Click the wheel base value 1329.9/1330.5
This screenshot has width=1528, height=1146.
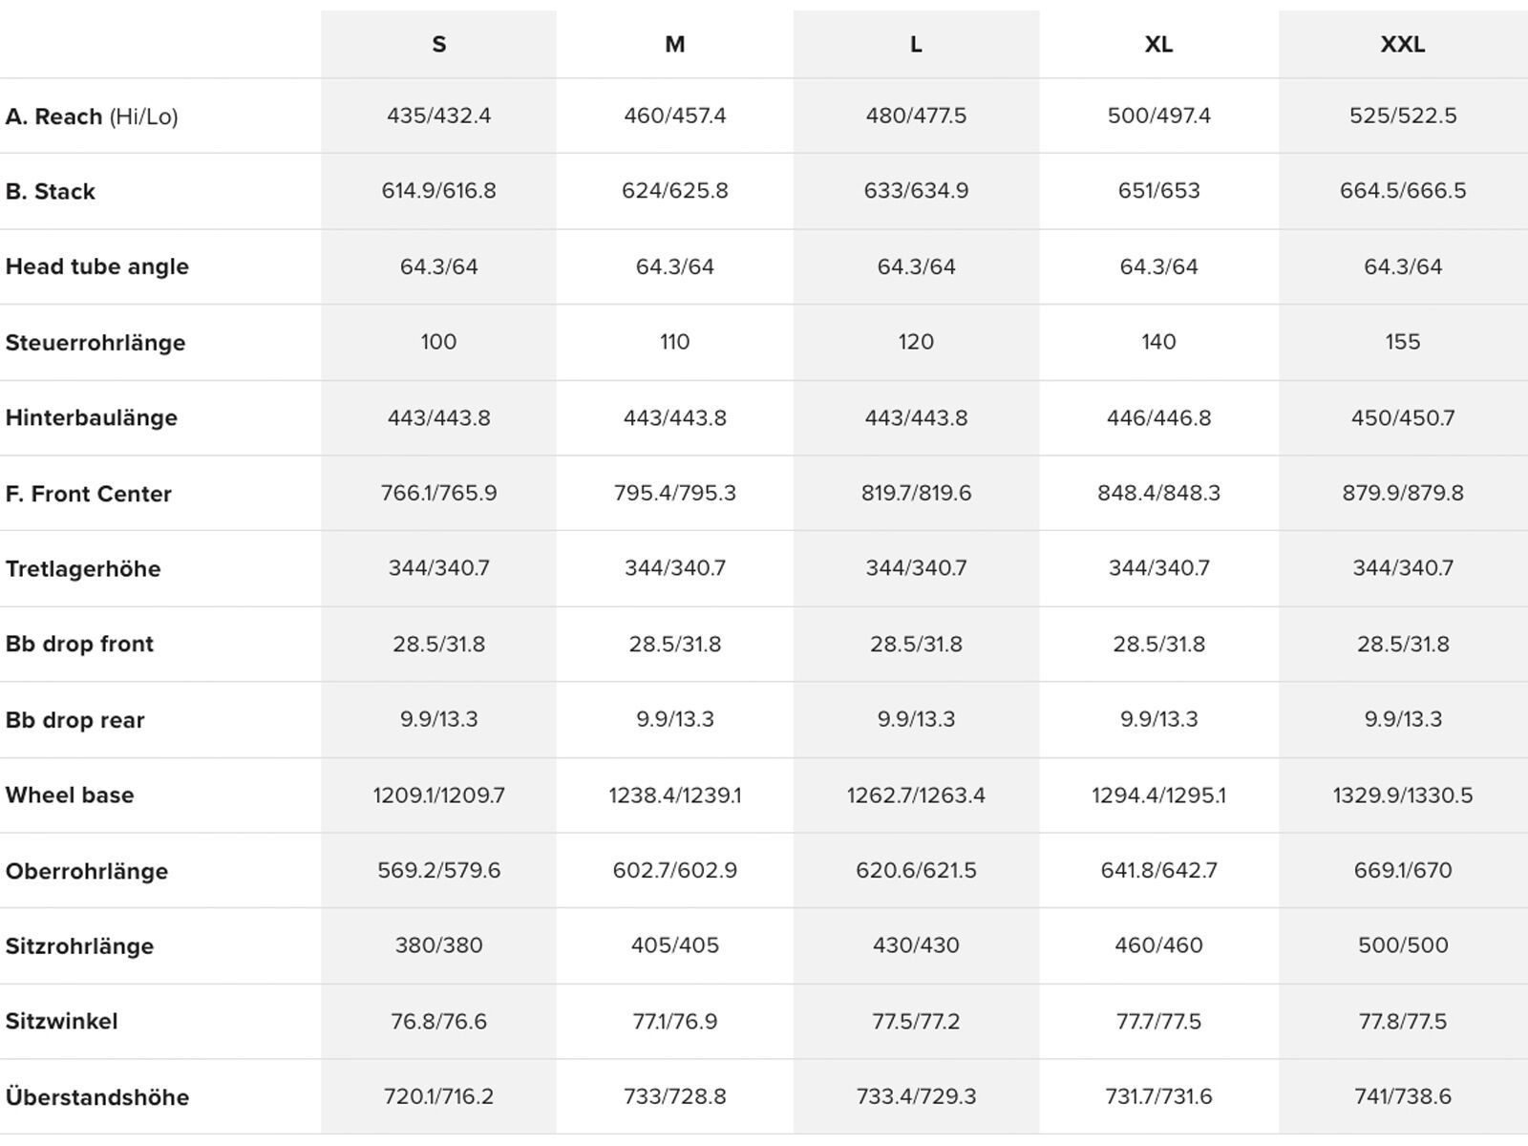[x=1402, y=796]
